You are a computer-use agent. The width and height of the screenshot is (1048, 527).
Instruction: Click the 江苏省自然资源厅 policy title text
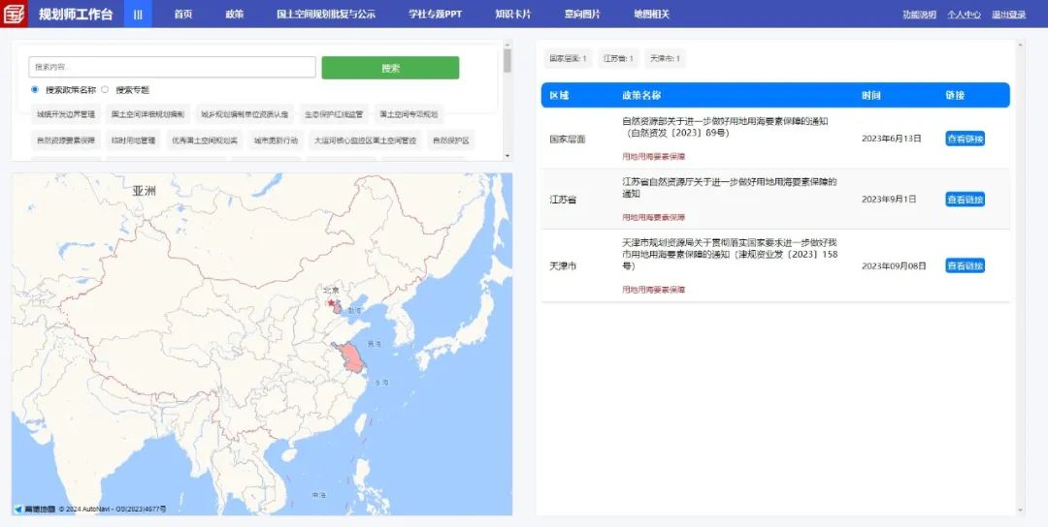729,187
